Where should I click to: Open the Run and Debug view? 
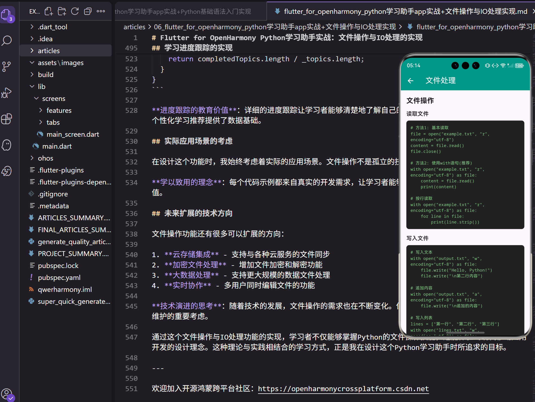(x=7, y=93)
